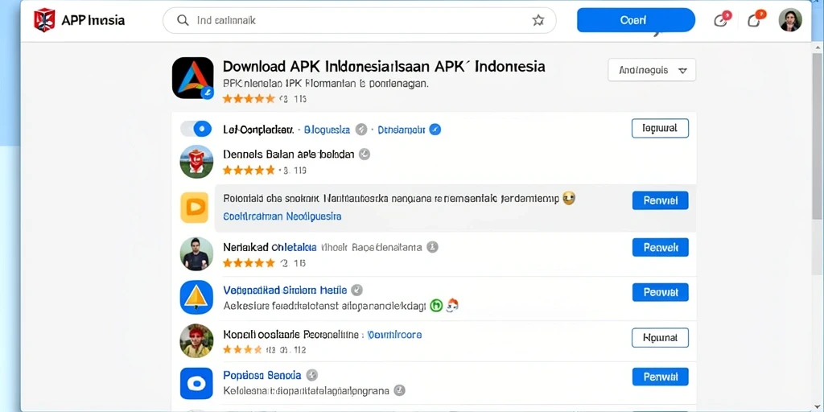Click the outlined Tegrunal button
The image size is (824, 412).
[x=660, y=128]
